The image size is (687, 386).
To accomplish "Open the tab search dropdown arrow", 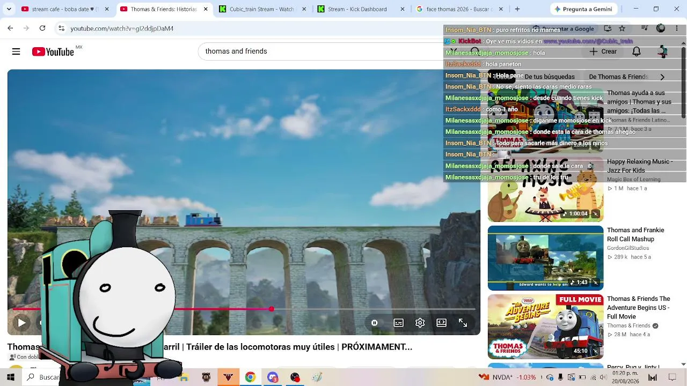I will pos(9,9).
